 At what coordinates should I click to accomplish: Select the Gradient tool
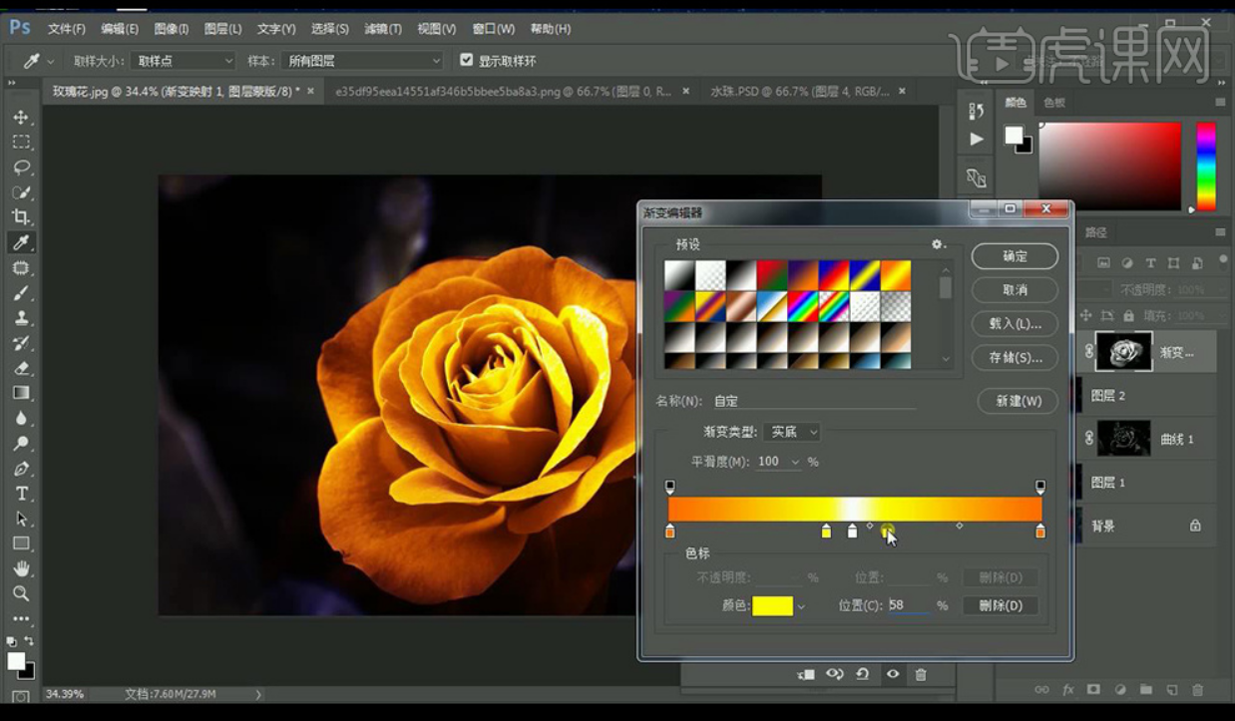[x=21, y=393]
